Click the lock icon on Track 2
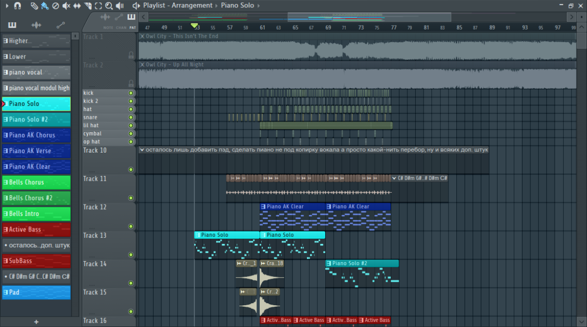Image resolution: width=587 pixels, height=327 pixels. point(131,83)
